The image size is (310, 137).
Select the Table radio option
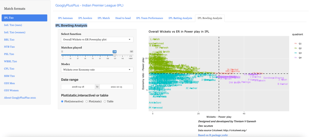pyautogui.click(x=105, y=101)
